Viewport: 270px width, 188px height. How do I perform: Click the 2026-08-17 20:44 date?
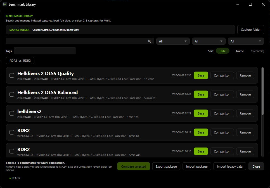(181, 94)
